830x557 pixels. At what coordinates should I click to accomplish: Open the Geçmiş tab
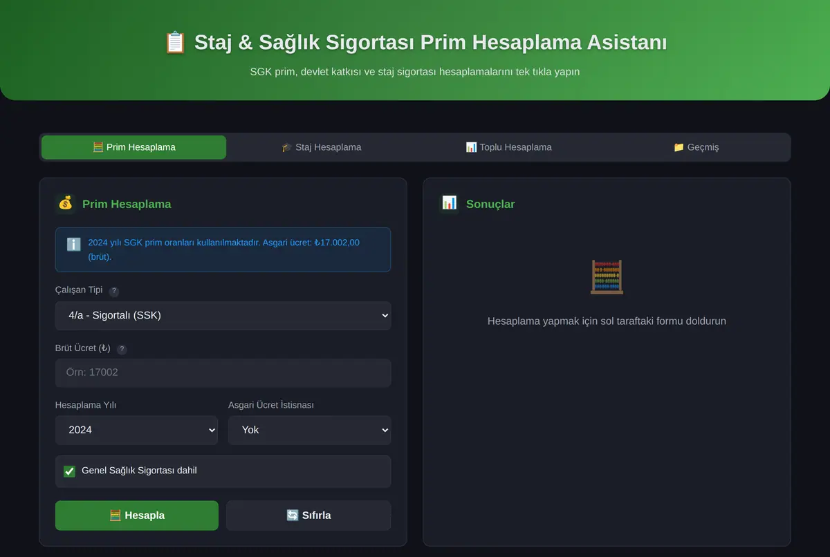click(x=696, y=147)
